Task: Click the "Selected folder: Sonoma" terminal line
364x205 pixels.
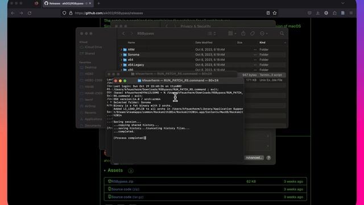Action: click(x=132, y=102)
